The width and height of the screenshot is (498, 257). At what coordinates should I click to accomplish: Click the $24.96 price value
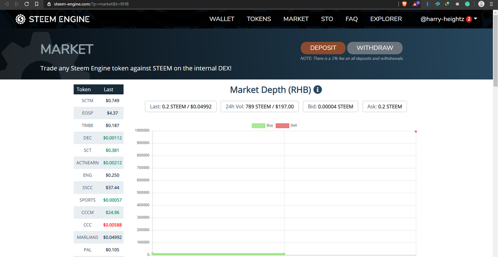(x=112, y=212)
